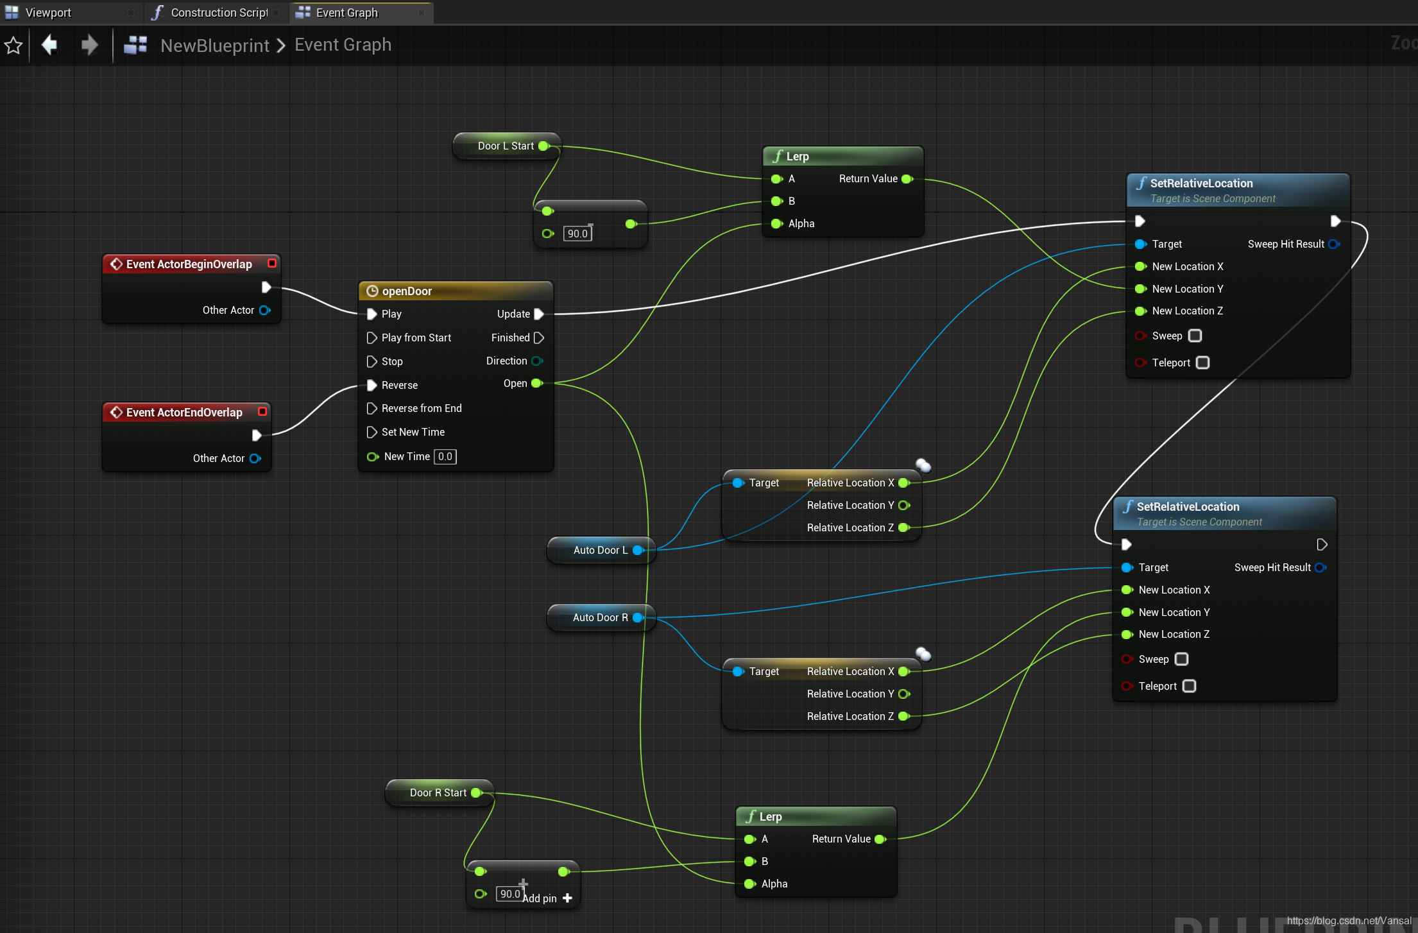The width and height of the screenshot is (1418, 933).
Task: Edit the 90.0 value in upper add node
Action: (577, 234)
